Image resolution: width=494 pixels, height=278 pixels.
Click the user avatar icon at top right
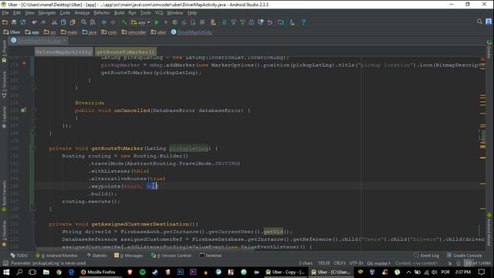(489, 22)
